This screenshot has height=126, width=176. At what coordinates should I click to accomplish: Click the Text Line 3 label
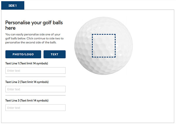[27, 100]
